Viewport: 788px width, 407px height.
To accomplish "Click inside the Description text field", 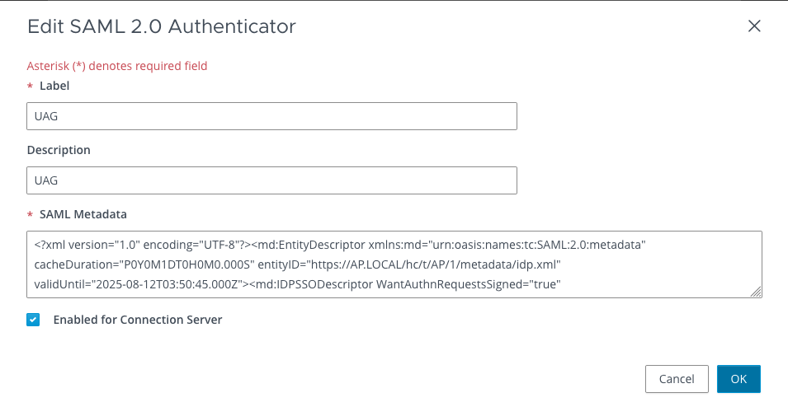I will [x=271, y=180].
